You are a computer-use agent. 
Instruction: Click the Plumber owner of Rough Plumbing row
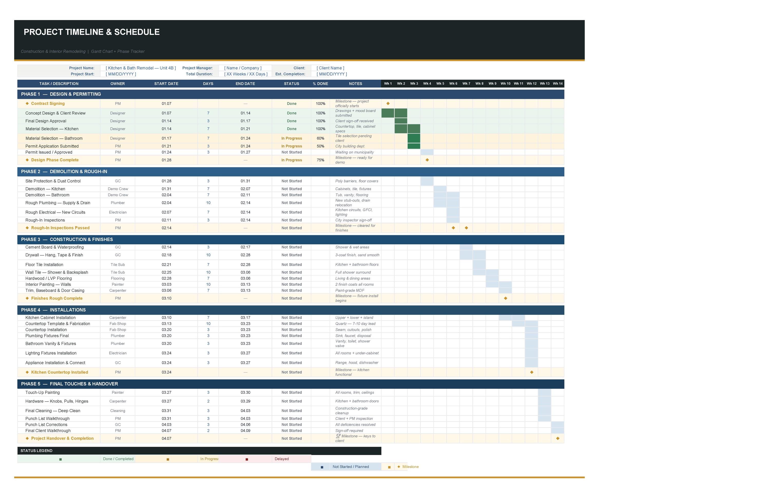point(118,203)
